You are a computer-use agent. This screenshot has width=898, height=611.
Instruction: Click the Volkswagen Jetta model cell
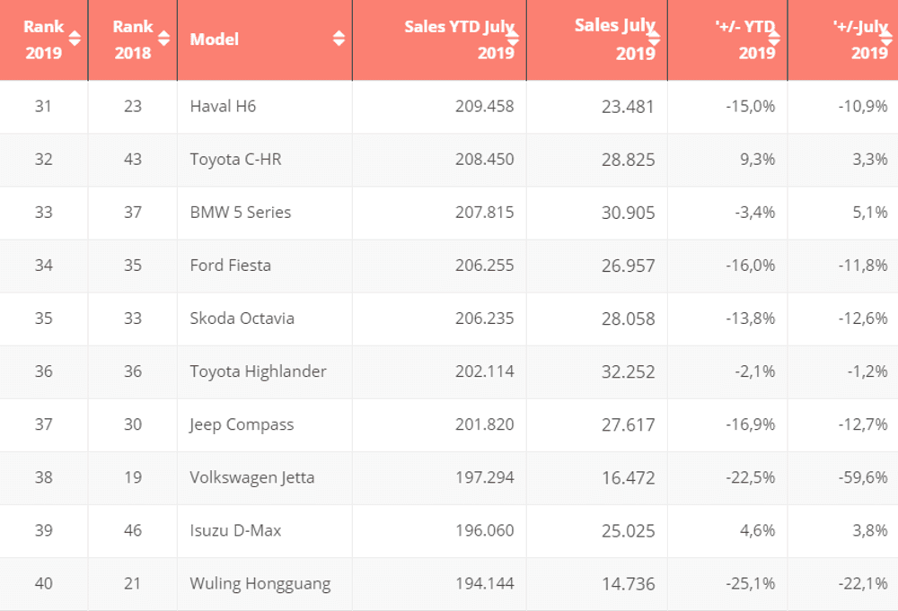(251, 477)
